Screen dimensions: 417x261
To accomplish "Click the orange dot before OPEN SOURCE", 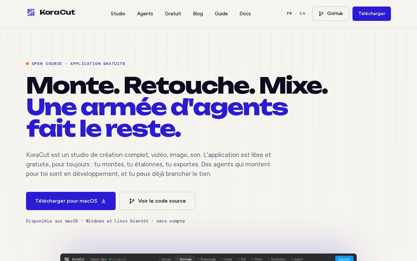I will (27, 64).
